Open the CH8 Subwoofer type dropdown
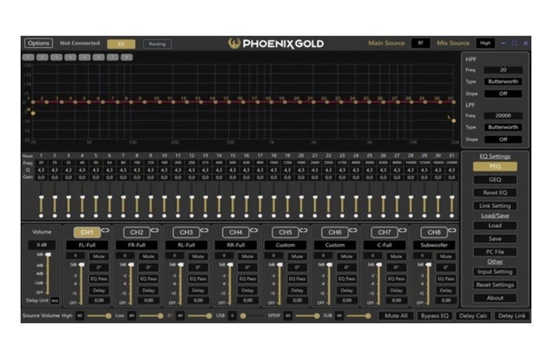Viewport: 552px width, 363px height. tap(434, 245)
